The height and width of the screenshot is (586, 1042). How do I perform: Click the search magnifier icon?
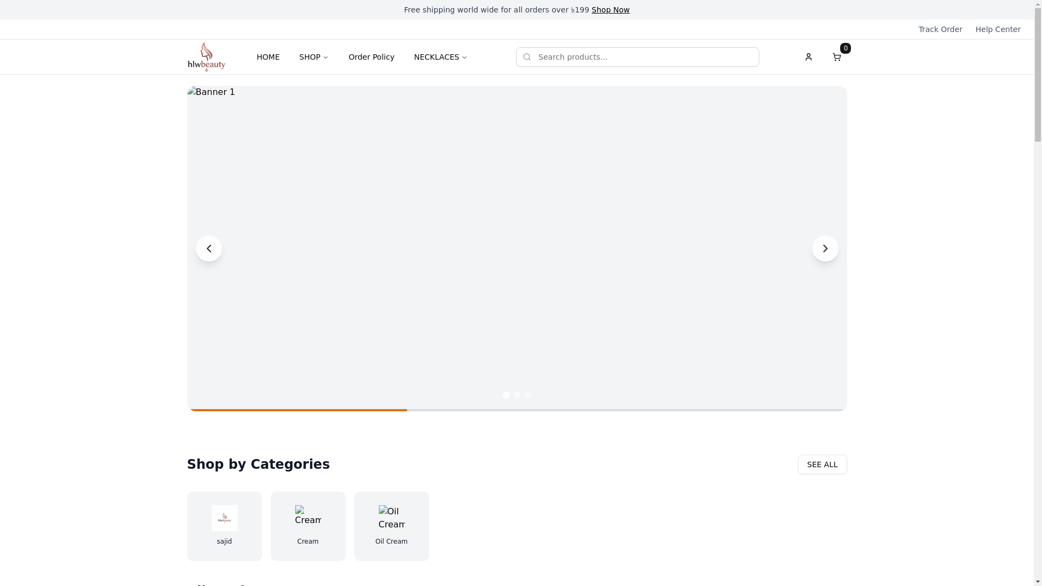(x=527, y=57)
